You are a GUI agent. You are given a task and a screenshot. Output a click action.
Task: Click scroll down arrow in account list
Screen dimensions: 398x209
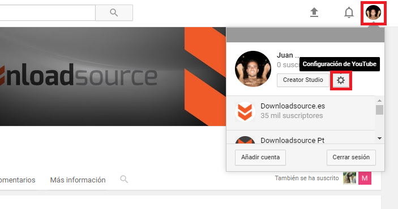(x=379, y=138)
